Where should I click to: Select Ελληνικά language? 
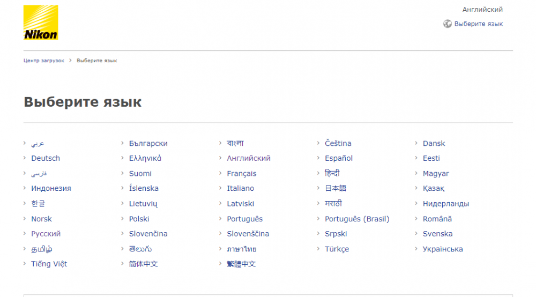click(145, 158)
